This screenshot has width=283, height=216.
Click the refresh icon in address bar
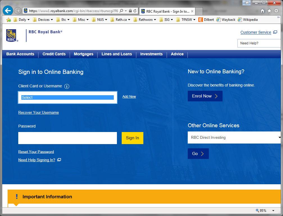click(x=135, y=11)
